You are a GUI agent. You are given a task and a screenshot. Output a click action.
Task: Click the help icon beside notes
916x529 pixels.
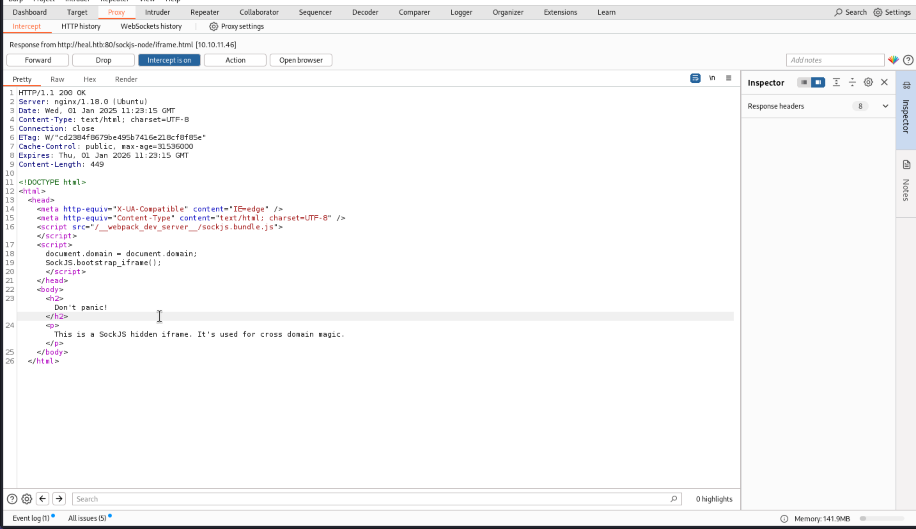click(908, 60)
